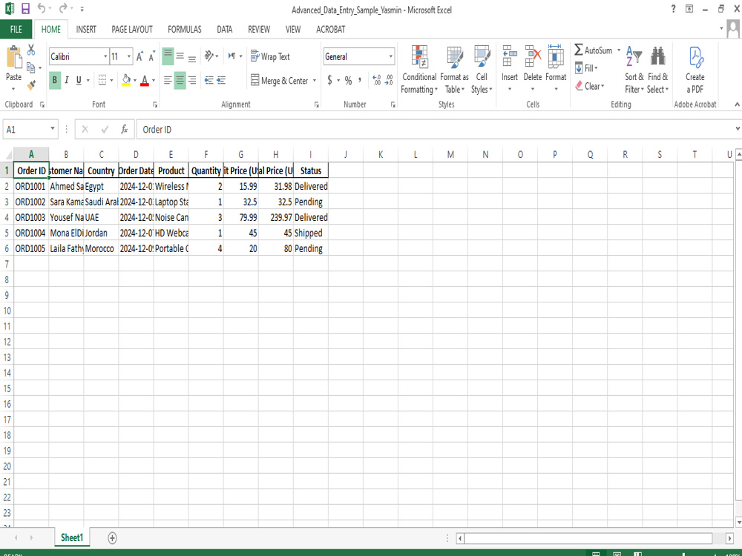Screen dimensions: 742x556
Task: Select the Sheet1 tab
Action: 72,537
